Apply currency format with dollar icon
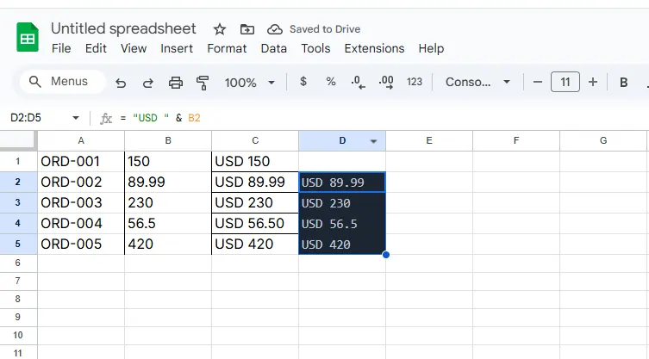 coord(303,82)
